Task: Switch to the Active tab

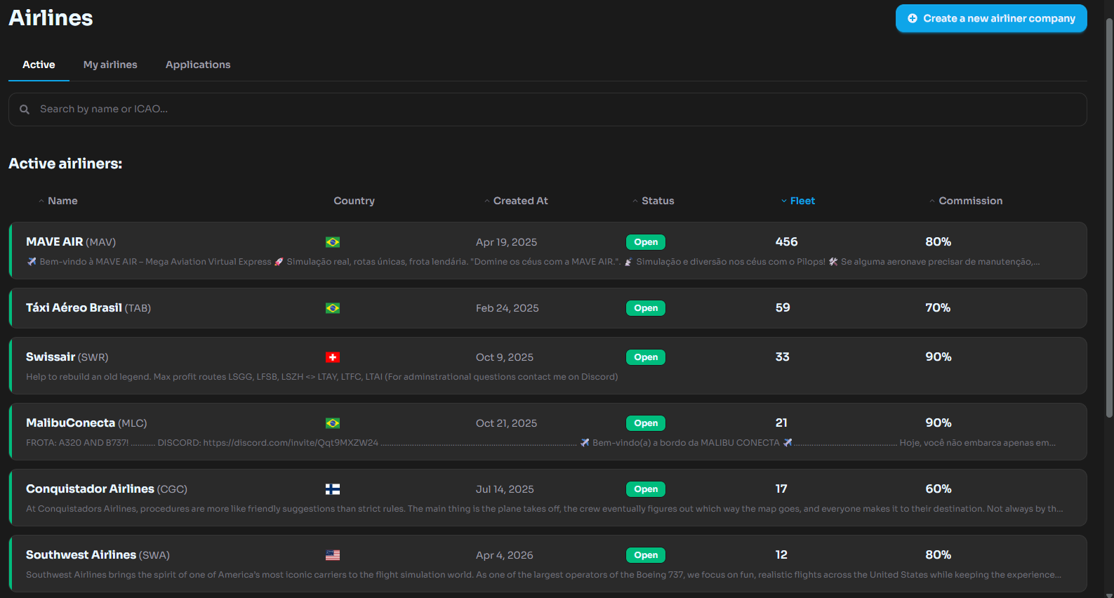Action: 39,65
